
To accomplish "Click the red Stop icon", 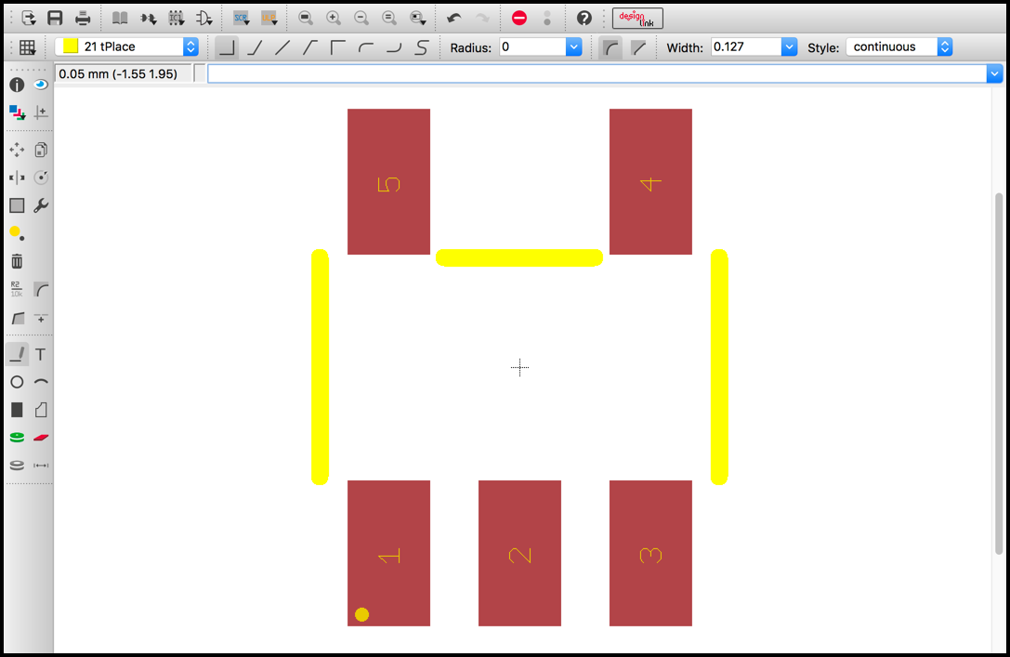I will tap(519, 18).
